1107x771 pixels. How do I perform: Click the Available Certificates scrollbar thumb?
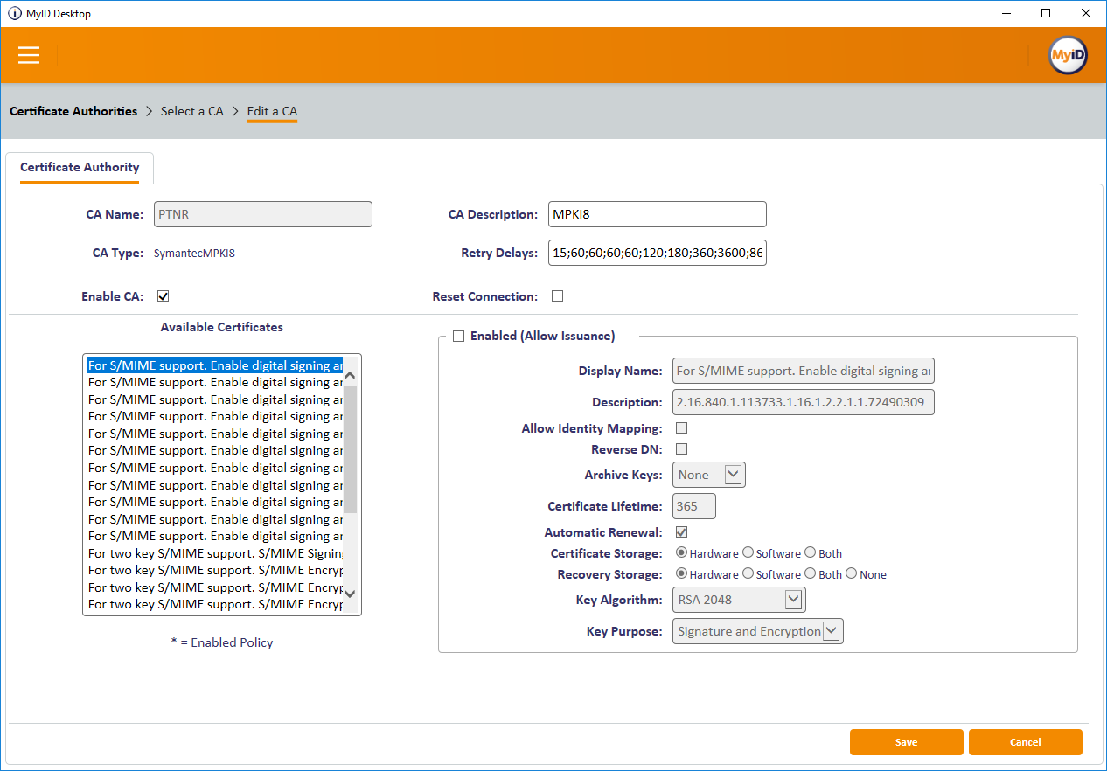pyautogui.click(x=350, y=448)
